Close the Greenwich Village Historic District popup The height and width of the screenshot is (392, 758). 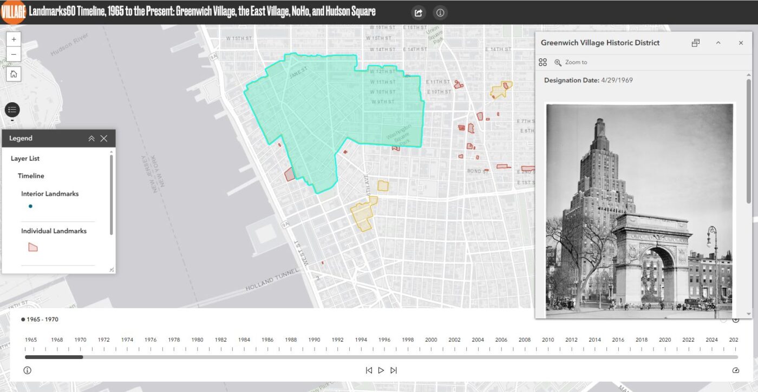[x=741, y=43]
